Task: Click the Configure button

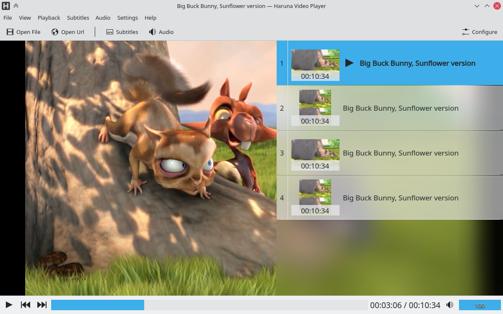Action: (480, 32)
